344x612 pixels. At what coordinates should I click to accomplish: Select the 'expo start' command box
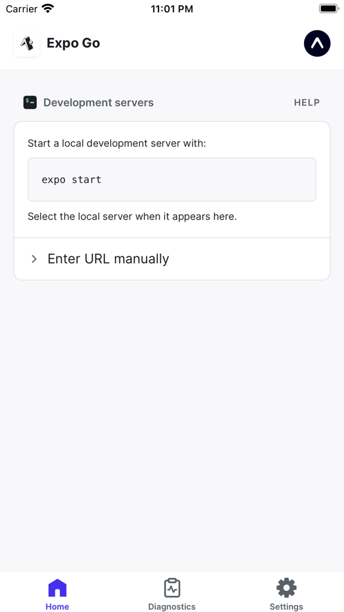[172, 180]
